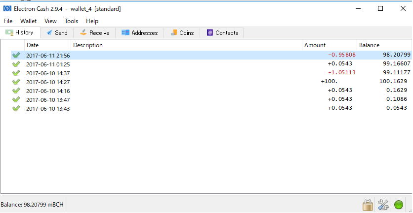Sort history by the Date column header

pyautogui.click(x=48, y=45)
